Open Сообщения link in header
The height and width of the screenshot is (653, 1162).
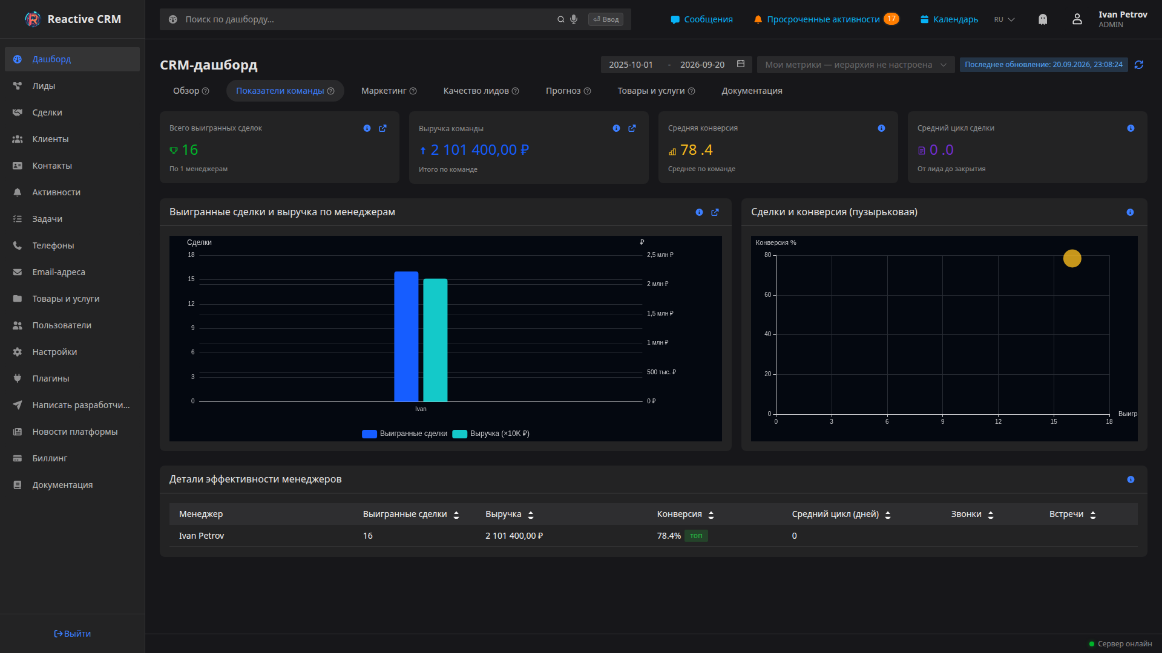[701, 19]
